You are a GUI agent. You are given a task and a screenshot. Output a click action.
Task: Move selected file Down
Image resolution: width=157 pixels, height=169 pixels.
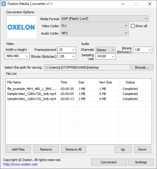[x=142, y=150]
